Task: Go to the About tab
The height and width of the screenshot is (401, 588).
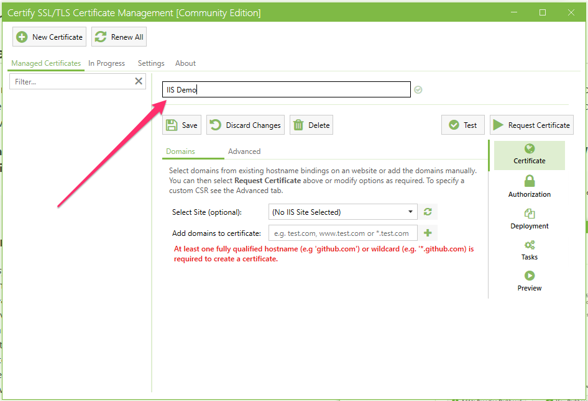Action: point(185,63)
